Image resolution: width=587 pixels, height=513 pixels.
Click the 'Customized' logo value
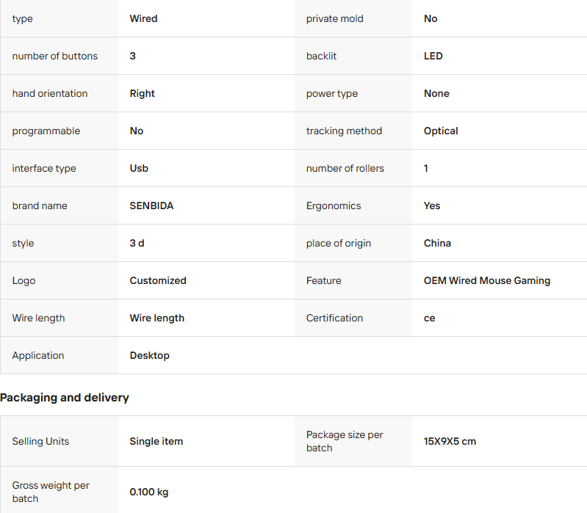click(158, 281)
